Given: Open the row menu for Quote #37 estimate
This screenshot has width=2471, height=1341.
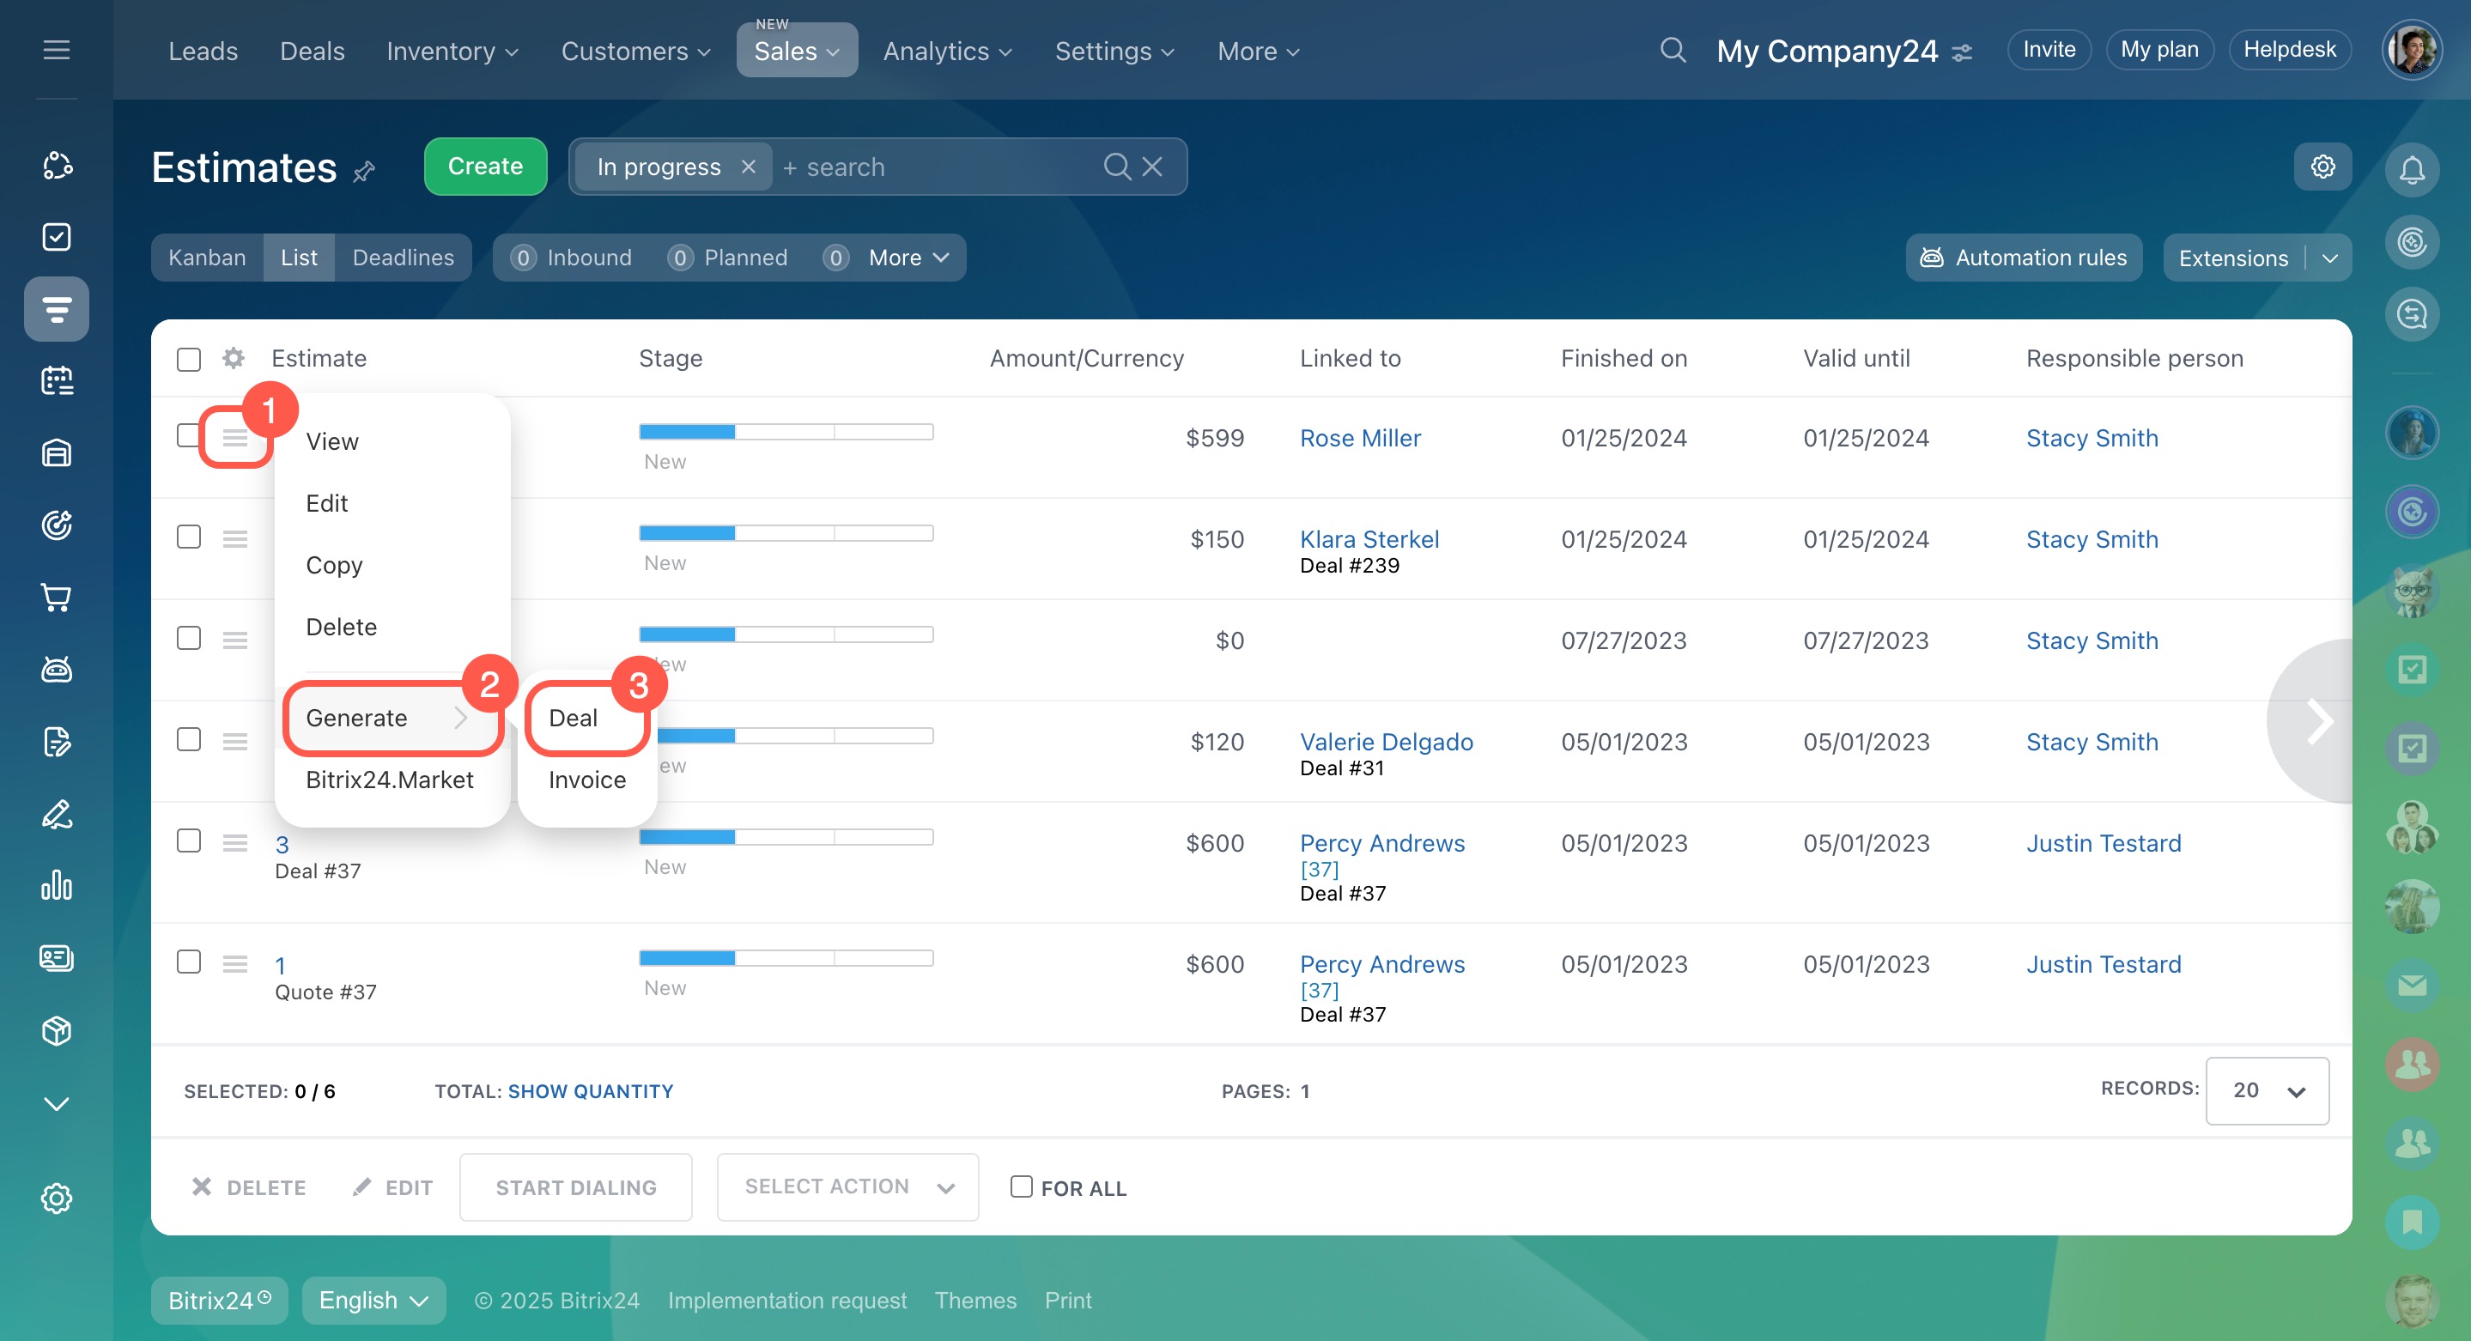Looking at the screenshot, I should coord(235,964).
